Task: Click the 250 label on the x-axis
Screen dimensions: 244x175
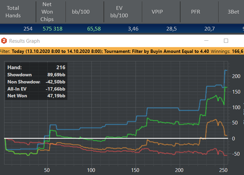Action: click(223, 170)
